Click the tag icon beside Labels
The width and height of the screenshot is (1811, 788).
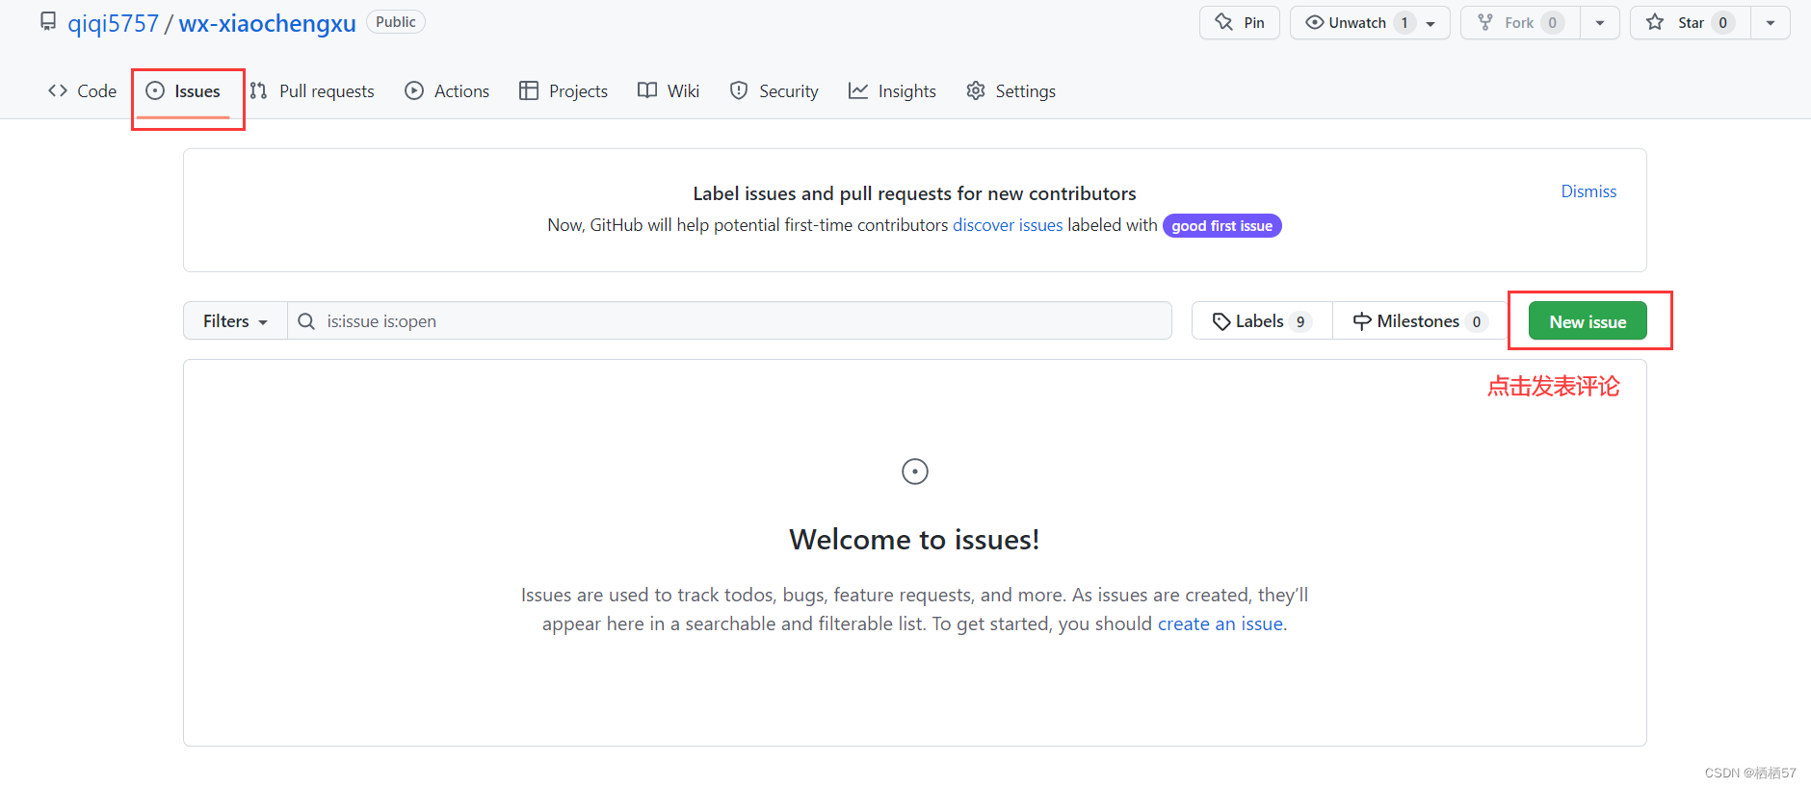point(1221,321)
